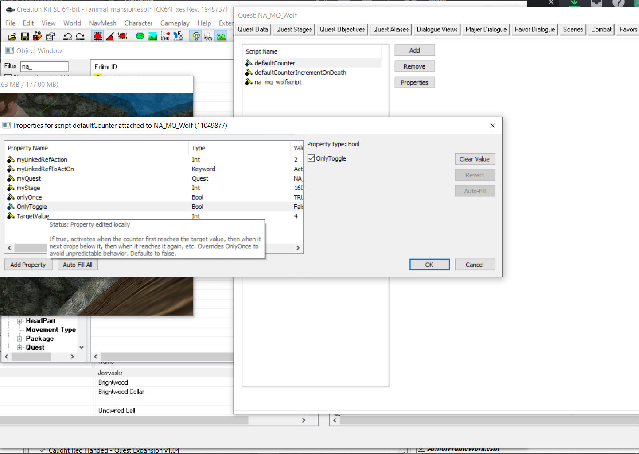The image size is (639, 454).
Task: Open the Gameplay menu
Action: coord(175,23)
